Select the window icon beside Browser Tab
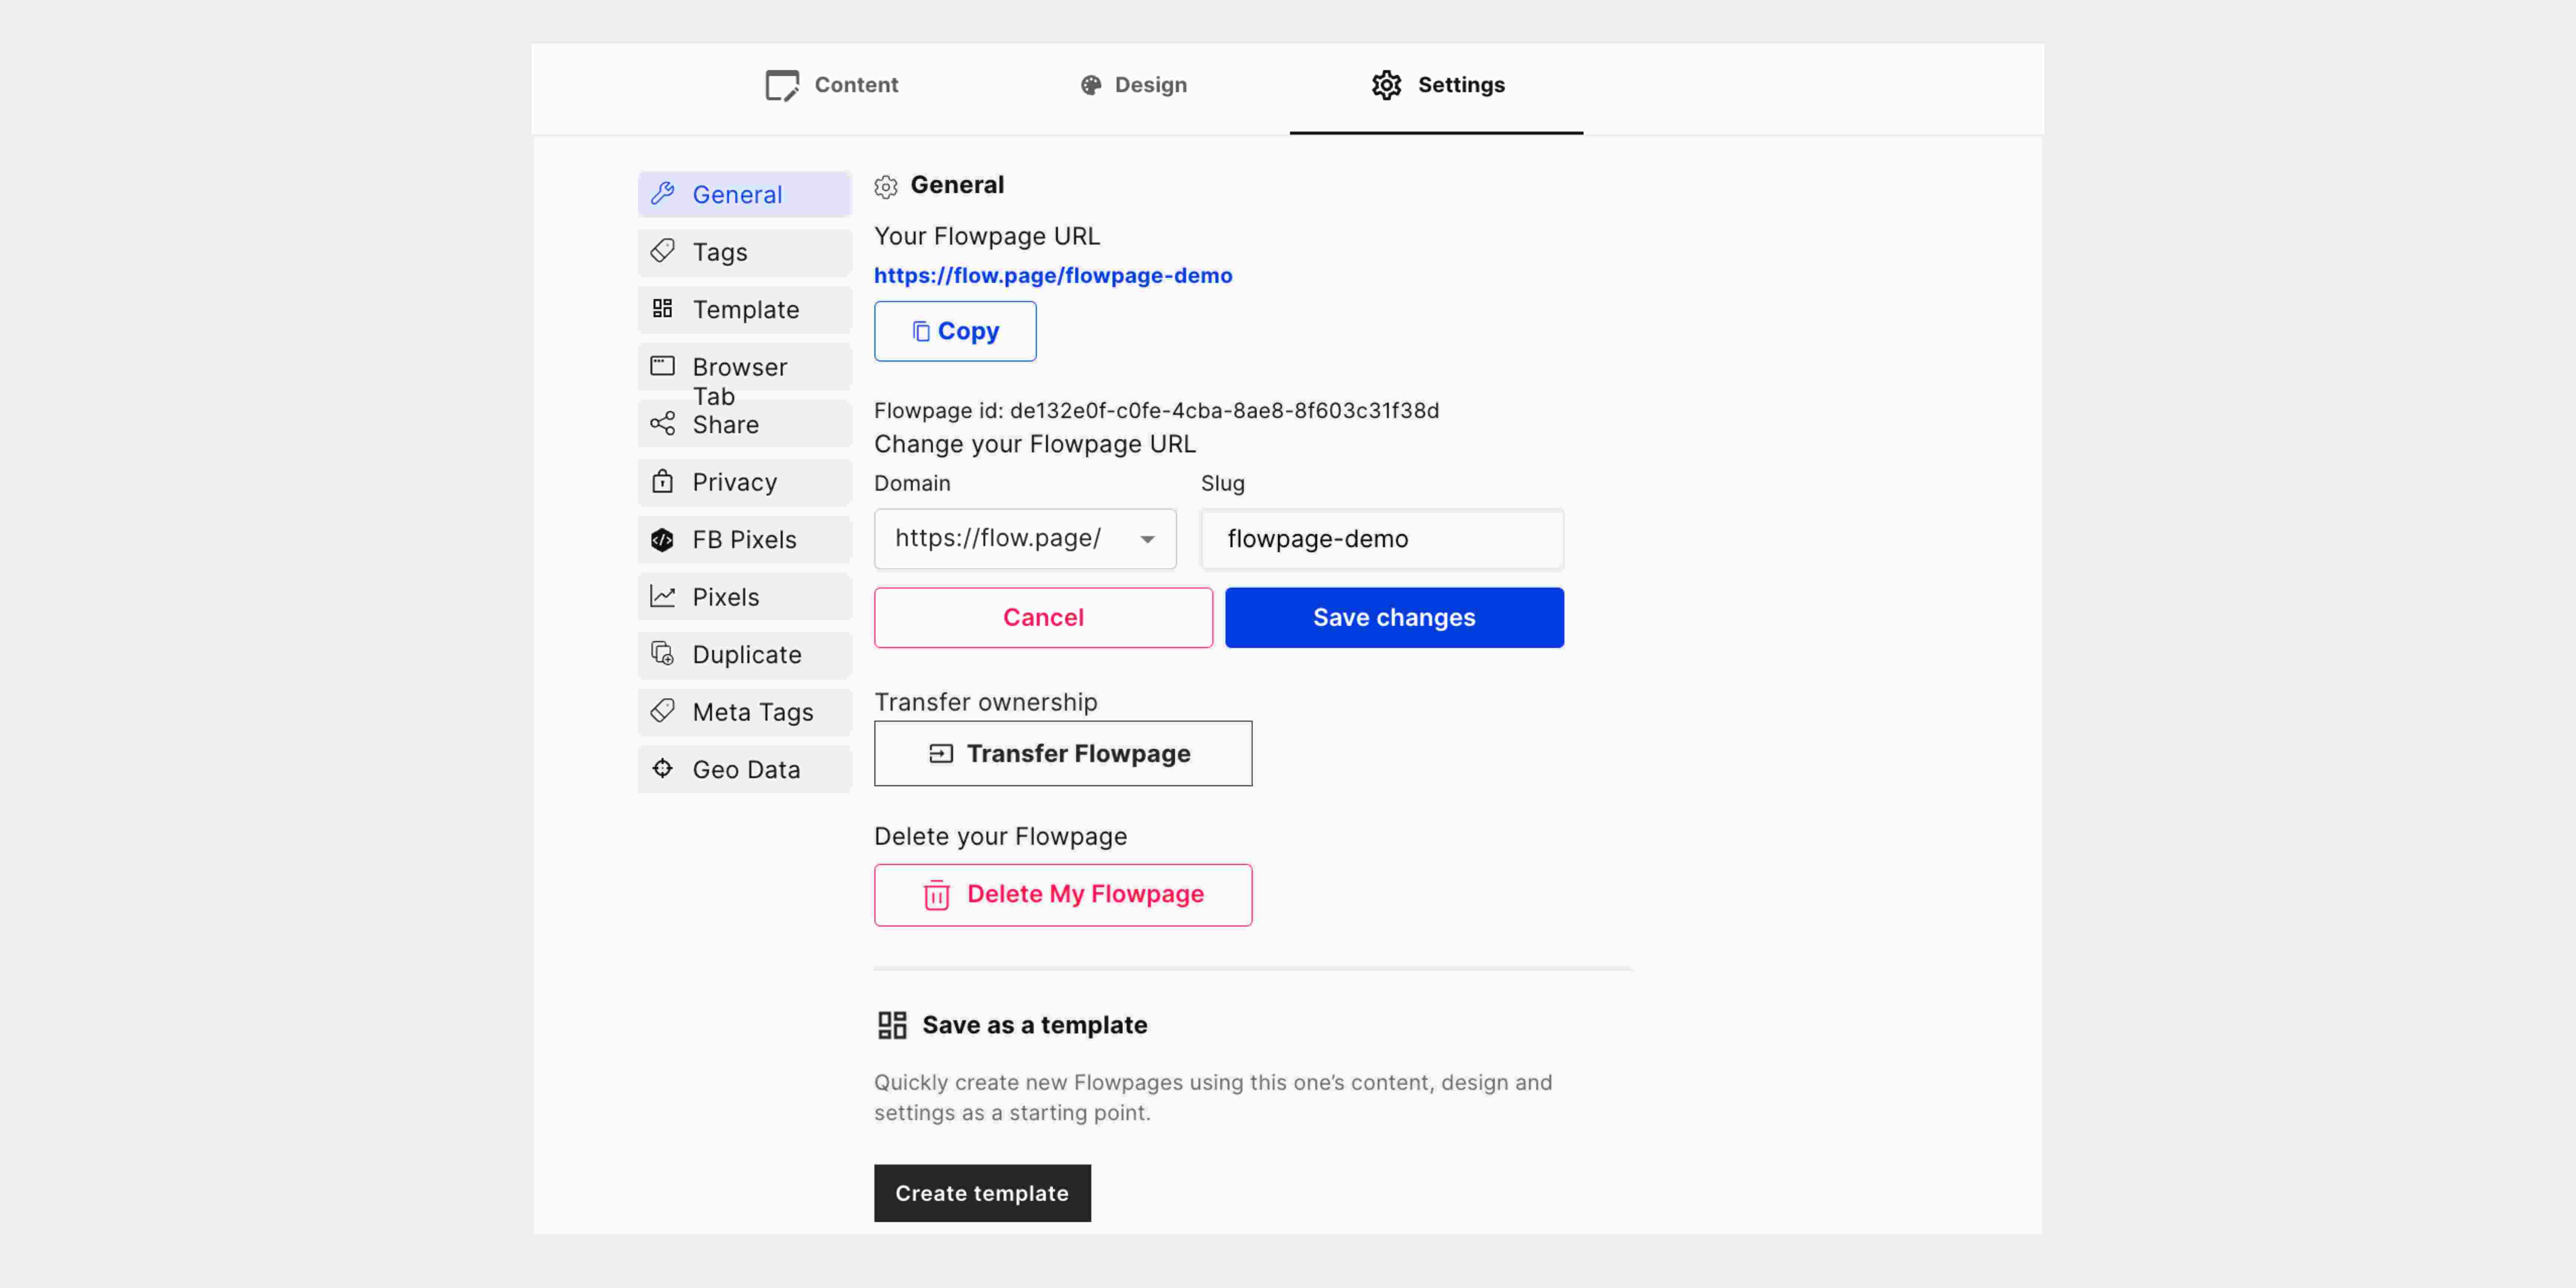Screen dimensions: 2576x1288 click(663, 366)
